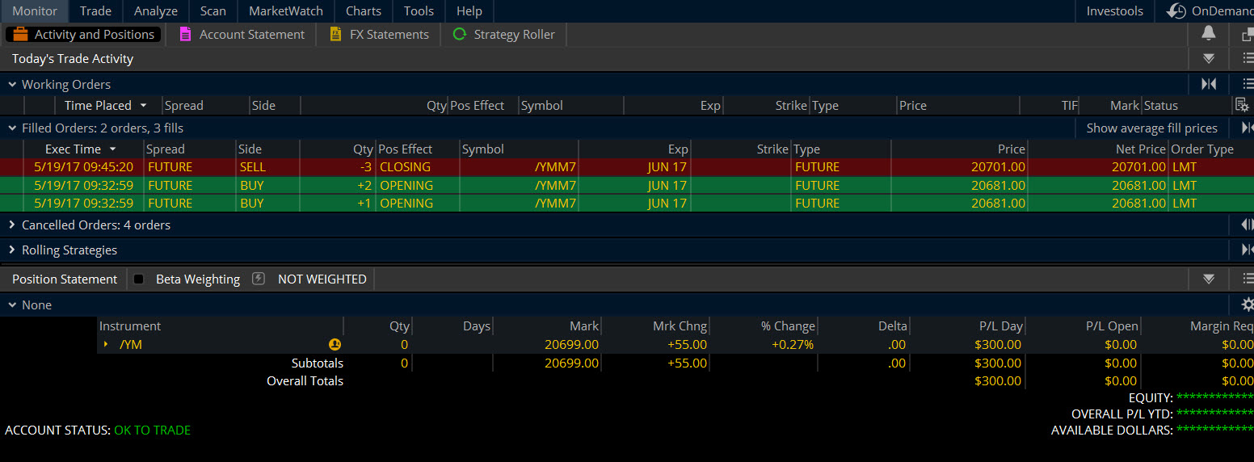Click the Instrument column header
This screenshot has height=462, width=1254.
point(130,325)
